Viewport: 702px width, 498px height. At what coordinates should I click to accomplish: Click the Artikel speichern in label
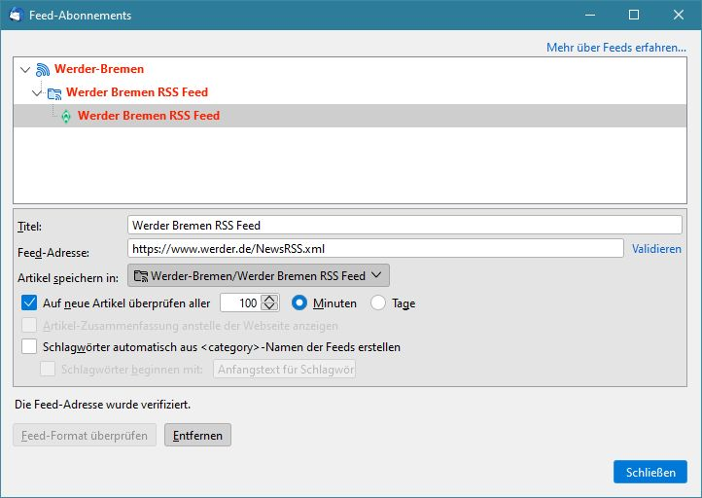[68, 277]
